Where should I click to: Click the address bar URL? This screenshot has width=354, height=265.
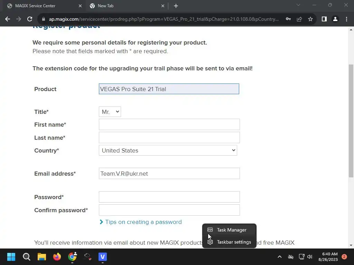(x=164, y=19)
